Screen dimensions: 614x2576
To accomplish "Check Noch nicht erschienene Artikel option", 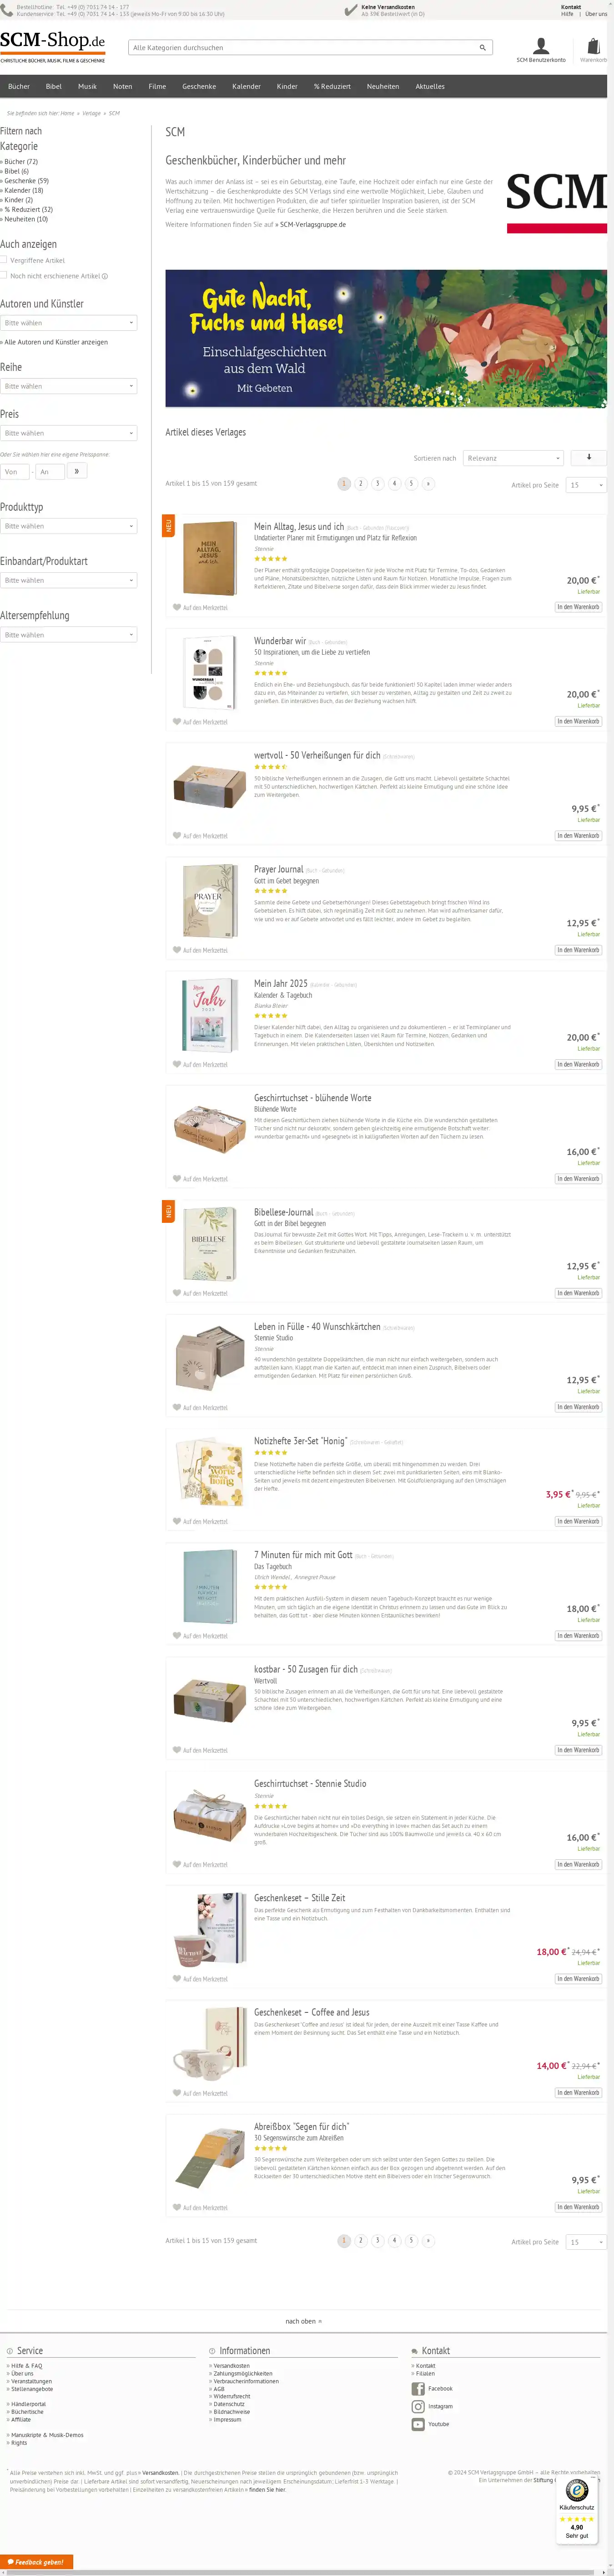I will pyautogui.click(x=4, y=275).
